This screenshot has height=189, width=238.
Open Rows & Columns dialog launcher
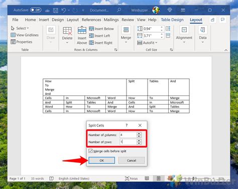pyautogui.click(x=115, y=50)
